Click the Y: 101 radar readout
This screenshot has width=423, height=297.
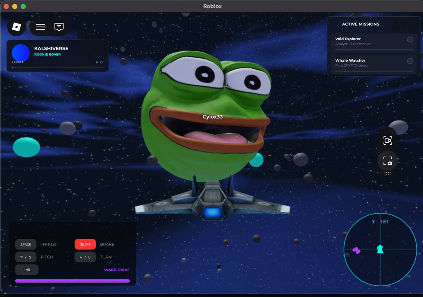click(380, 222)
